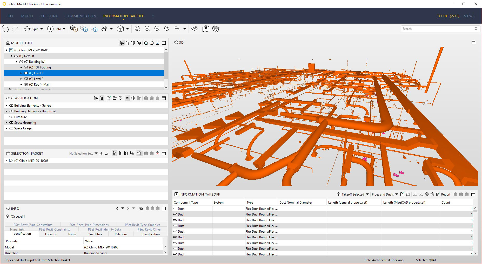Image resolution: width=482 pixels, height=264 pixels.
Task: Click the show all components cubes icon
Action: (x=74, y=29)
